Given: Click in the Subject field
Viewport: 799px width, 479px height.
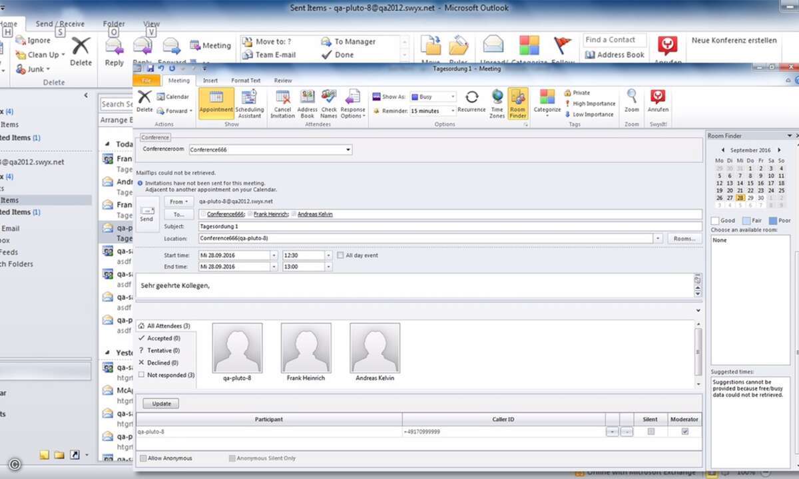Looking at the screenshot, I should coord(449,226).
